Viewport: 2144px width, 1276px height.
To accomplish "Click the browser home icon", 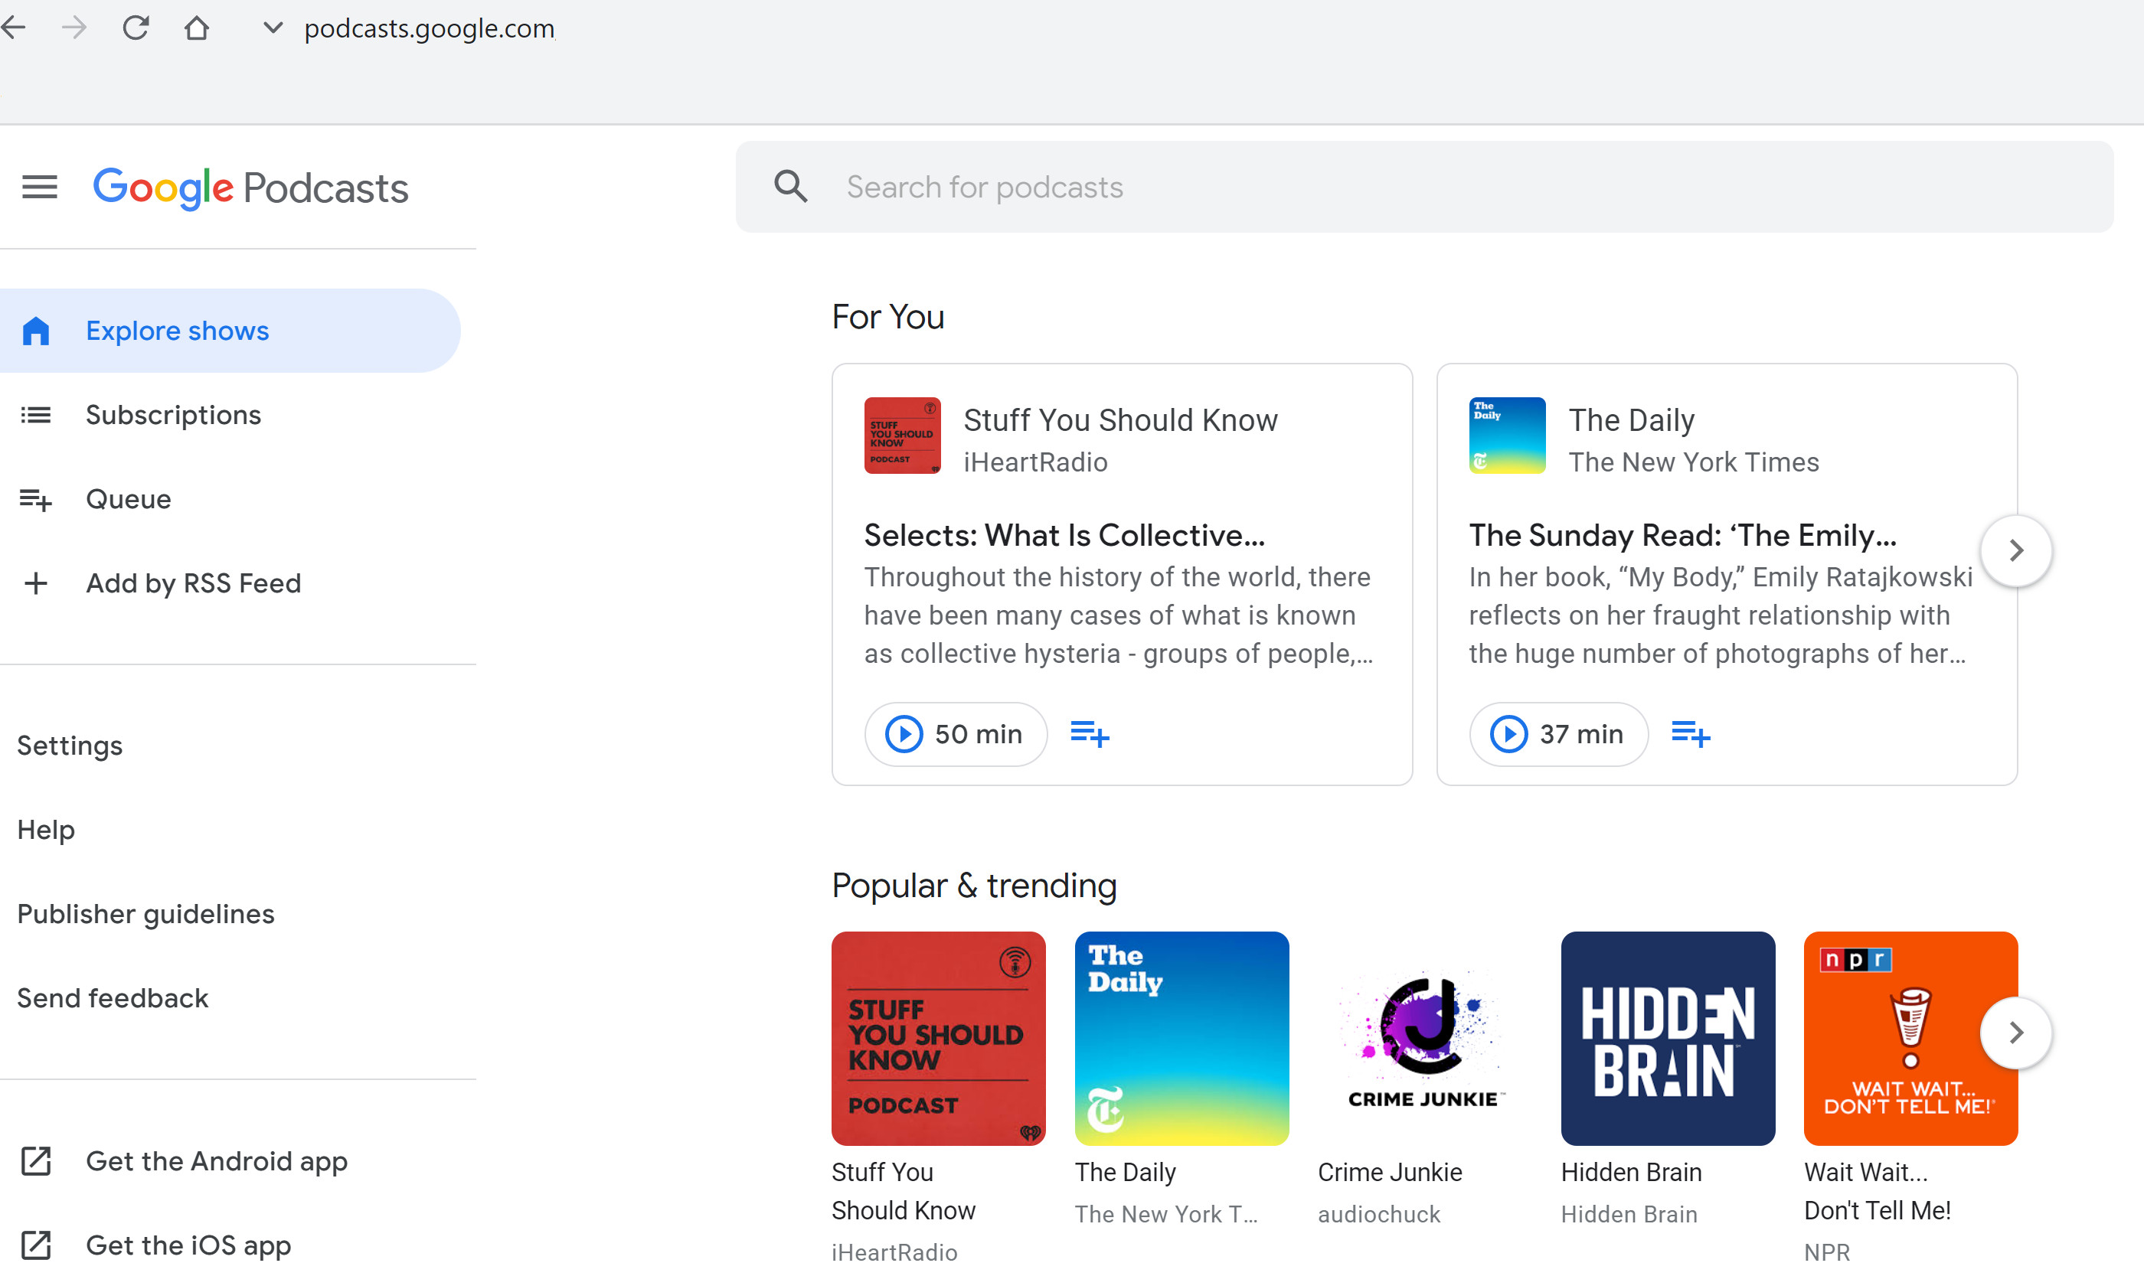I will tap(196, 28).
